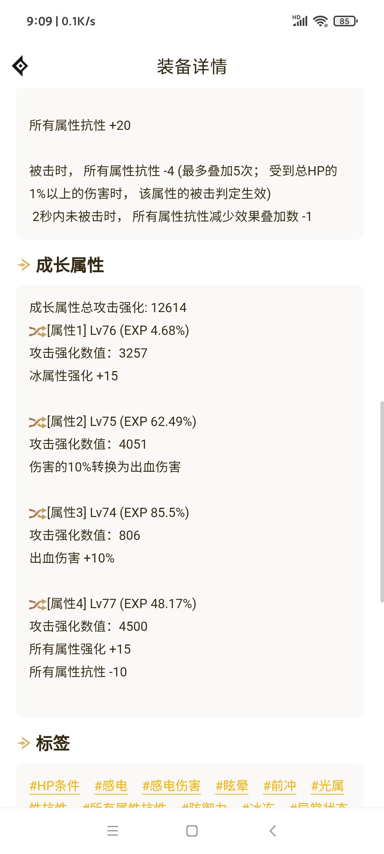Screen dimensions: 384x854
Task: Tap the Wi-Fi icon in status bar
Action: [x=320, y=21]
